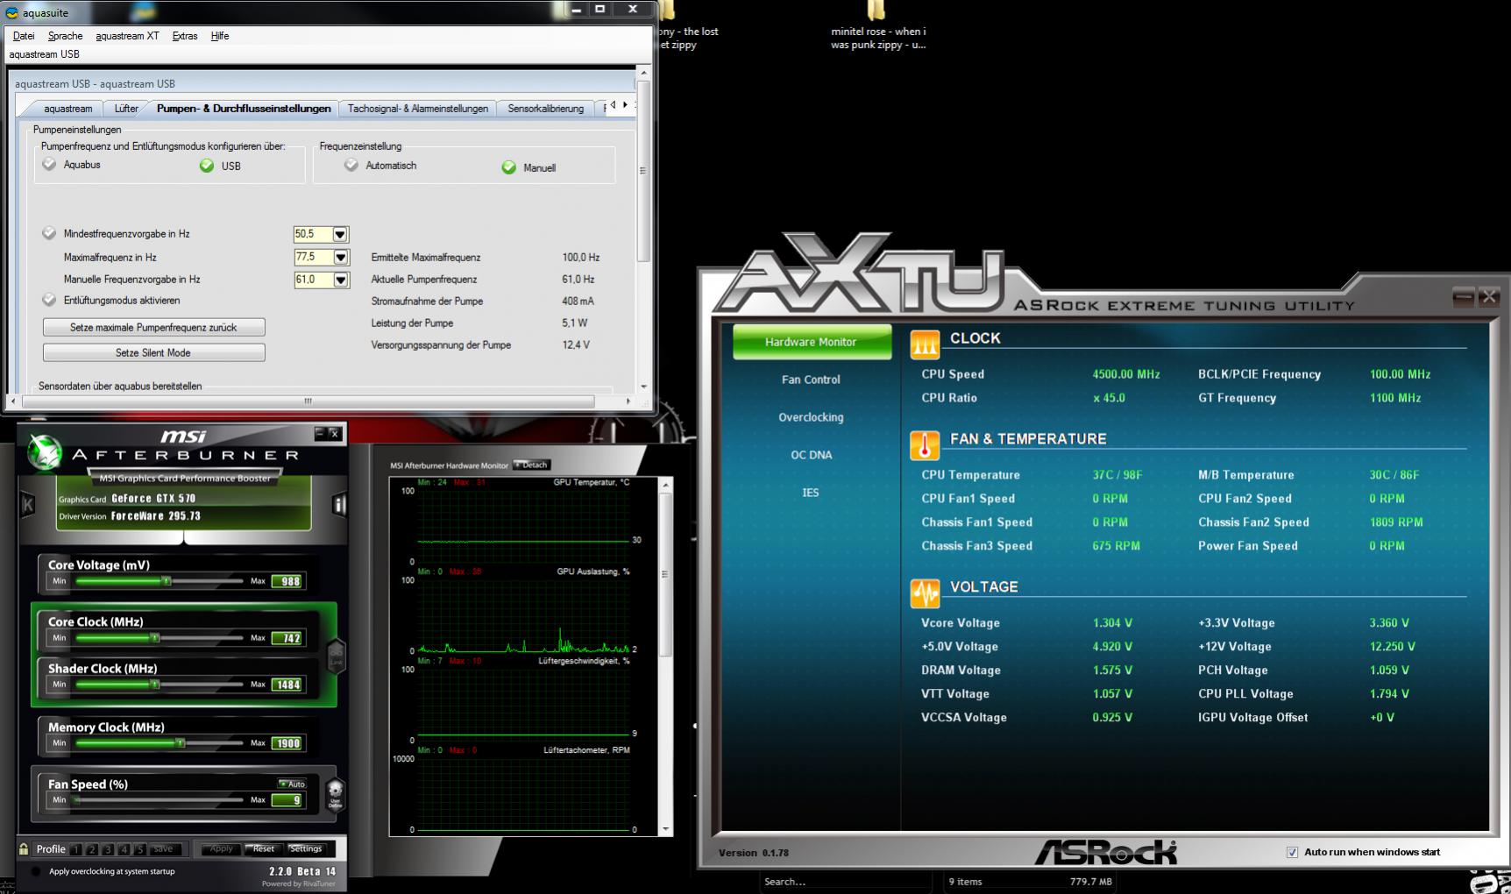The height and width of the screenshot is (894, 1511).
Task: Select Afterburner profile slot 2
Action: (92, 849)
